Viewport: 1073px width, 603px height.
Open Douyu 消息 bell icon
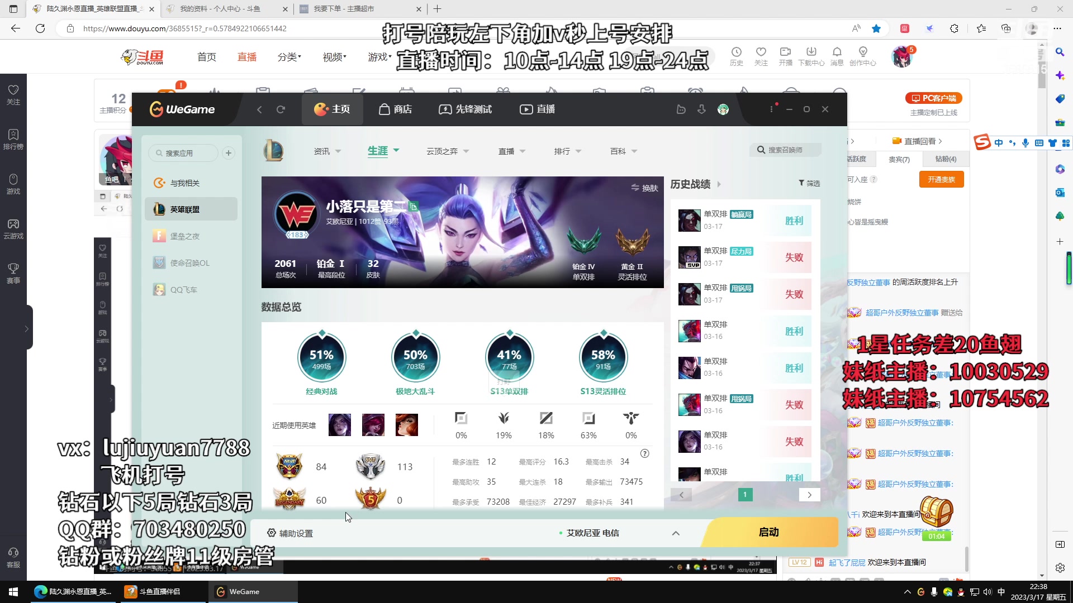pyautogui.click(x=837, y=56)
